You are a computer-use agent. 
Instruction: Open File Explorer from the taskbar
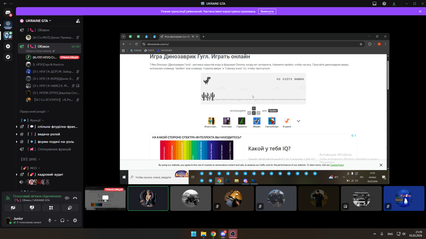pyautogui.click(x=203, y=234)
